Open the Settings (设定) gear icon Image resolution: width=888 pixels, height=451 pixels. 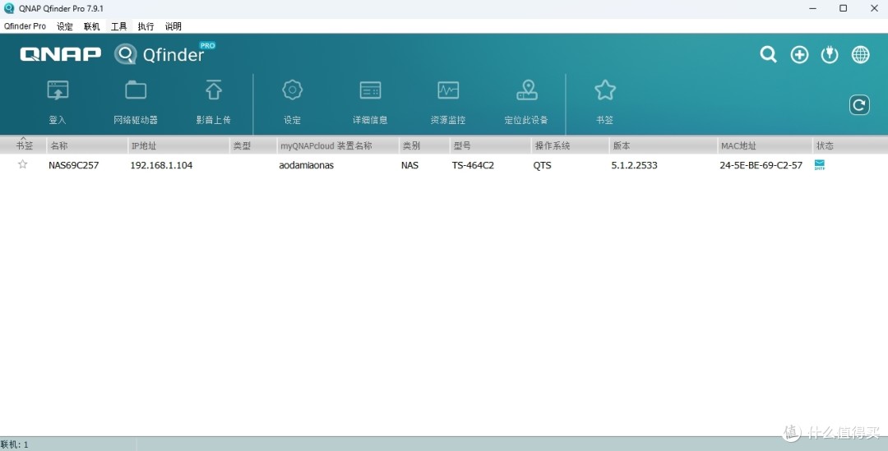pos(292,90)
